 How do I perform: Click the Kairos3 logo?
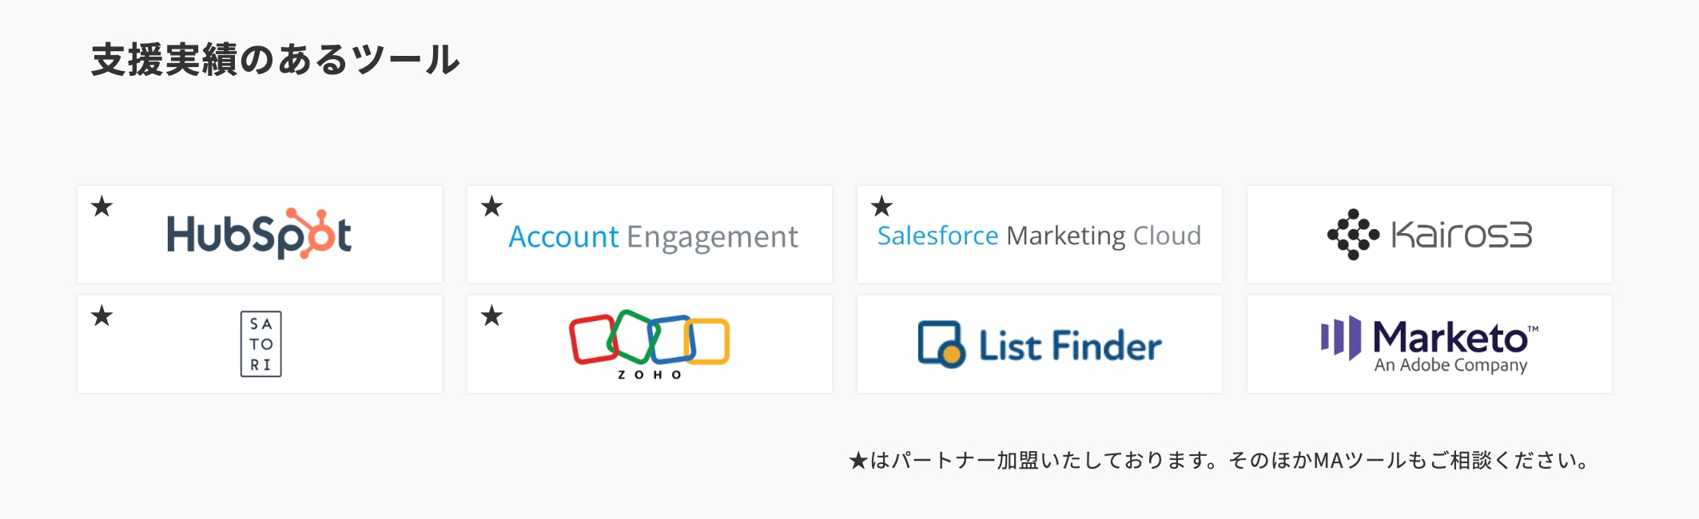(x=1430, y=235)
